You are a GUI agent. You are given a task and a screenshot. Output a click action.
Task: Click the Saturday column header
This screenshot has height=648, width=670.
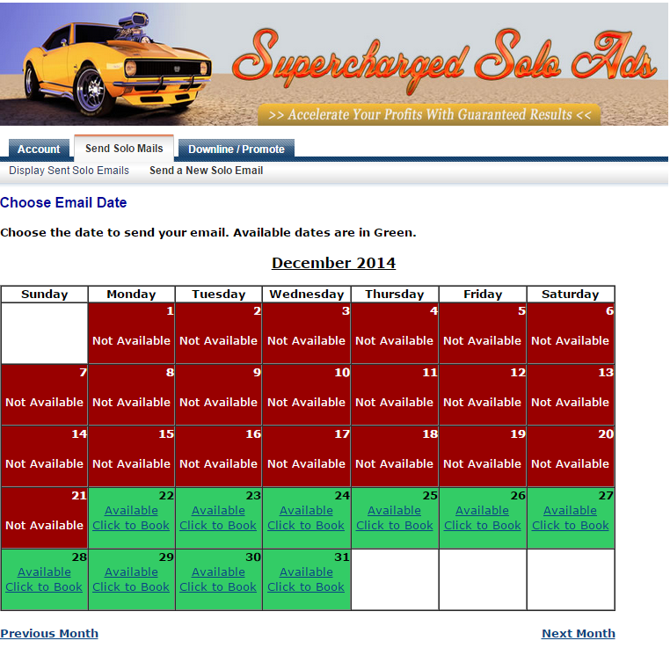pos(571,295)
